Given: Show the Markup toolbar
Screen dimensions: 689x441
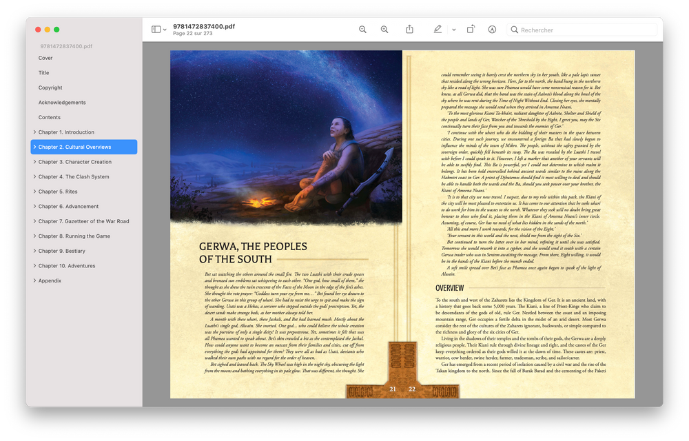Looking at the screenshot, I should click(492, 30).
